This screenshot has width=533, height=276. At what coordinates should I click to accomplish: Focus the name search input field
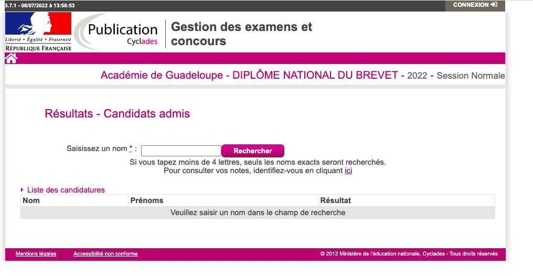click(181, 151)
